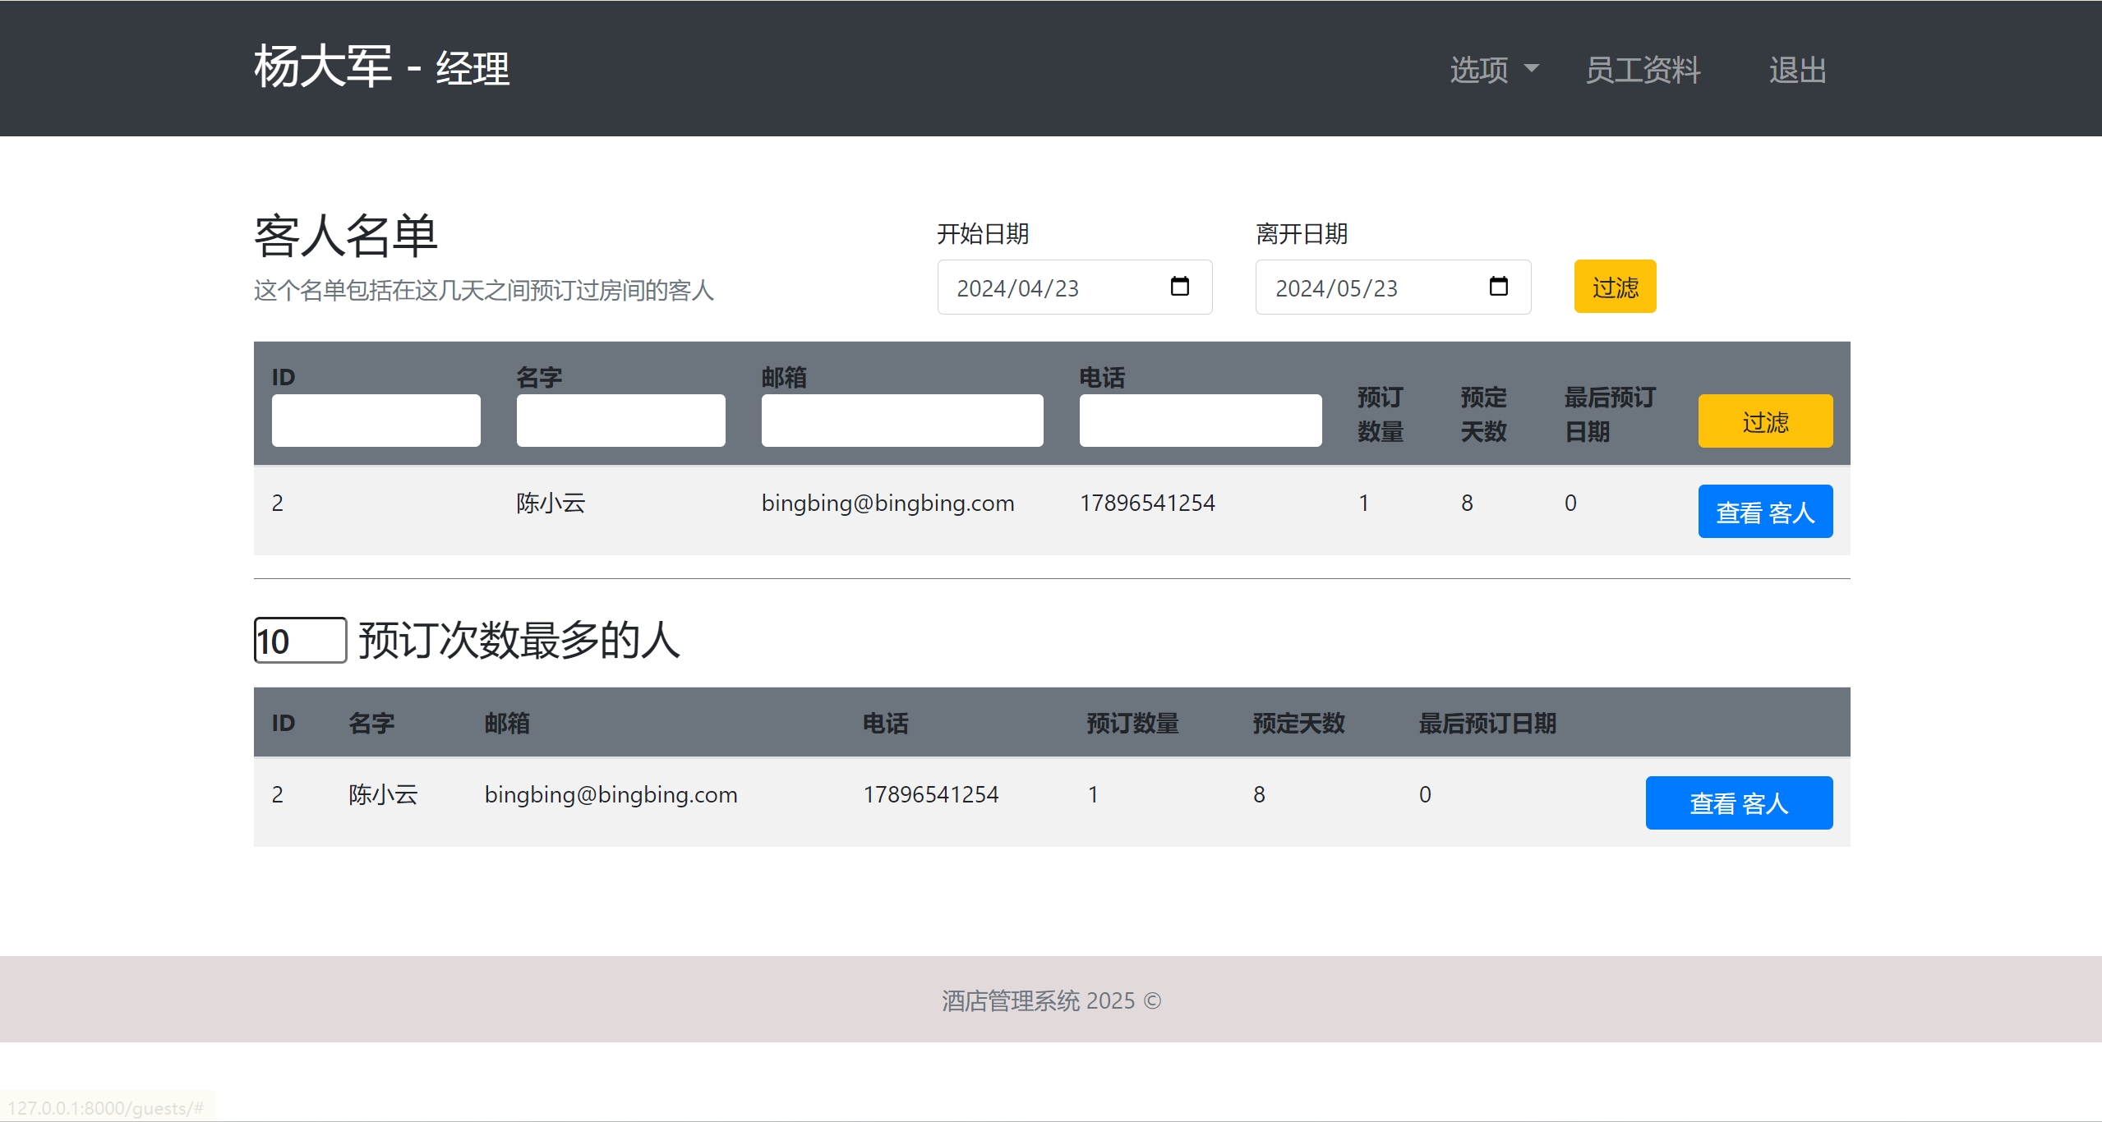Click the 开始日期 date picker field
The height and width of the screenshot is (1122, 2102).
1071,287
